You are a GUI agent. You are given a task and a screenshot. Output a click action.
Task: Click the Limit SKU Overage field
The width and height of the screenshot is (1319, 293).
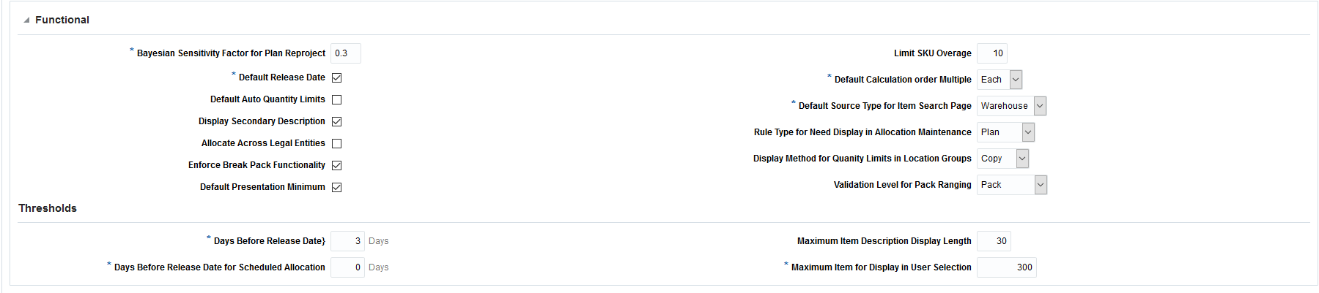point(992,53)
